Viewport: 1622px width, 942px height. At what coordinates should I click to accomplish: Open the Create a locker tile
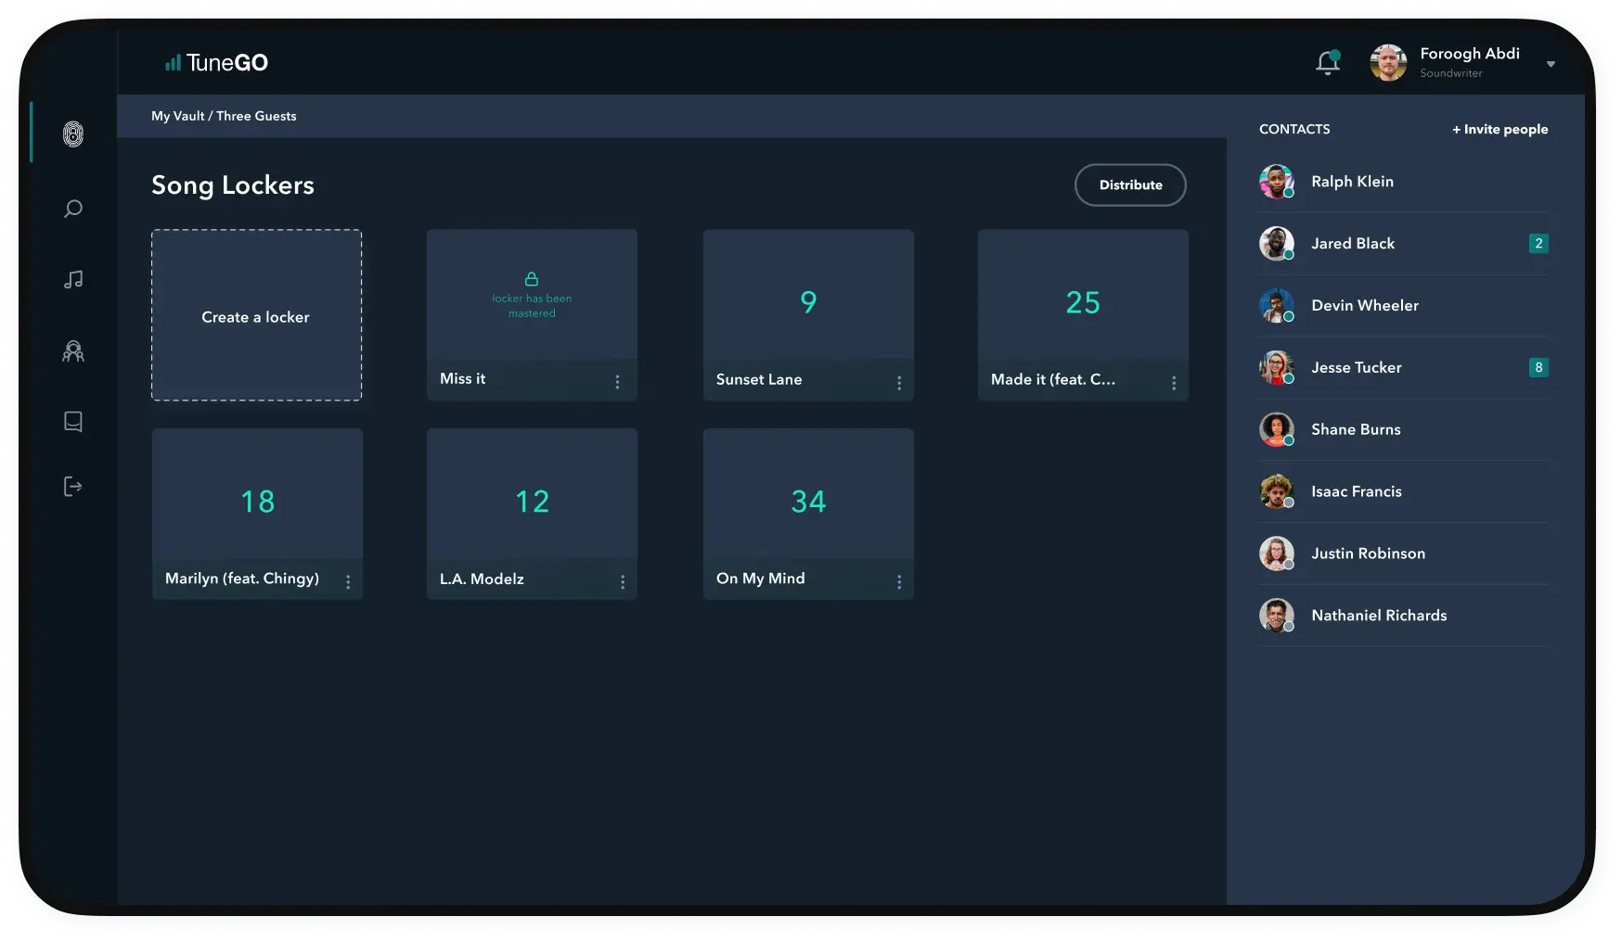pos(256,316)
